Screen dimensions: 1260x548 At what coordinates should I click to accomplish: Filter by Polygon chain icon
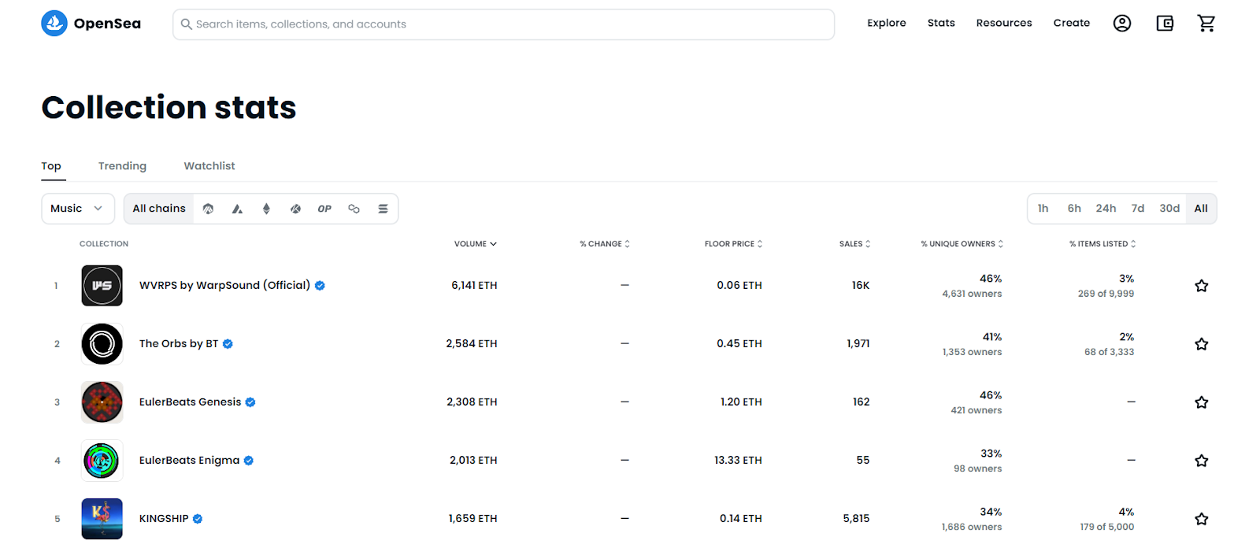coord(354,209)
